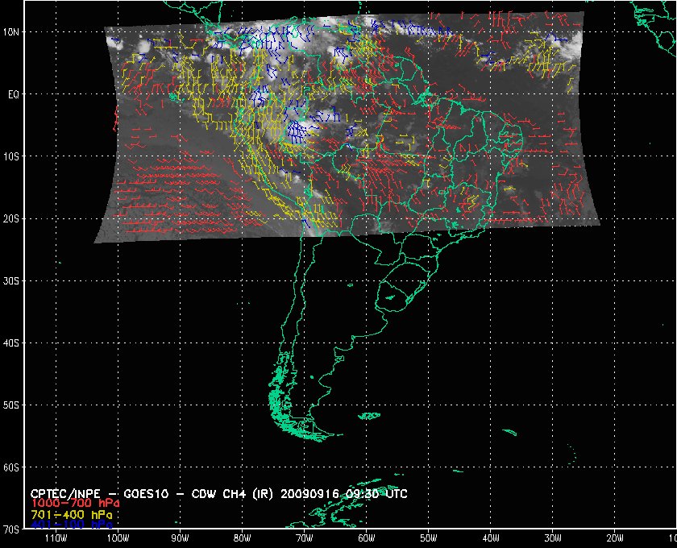Click the 40S latitude label
The height and width of the screenshot is (548, 677).
(x=11, y=343)
